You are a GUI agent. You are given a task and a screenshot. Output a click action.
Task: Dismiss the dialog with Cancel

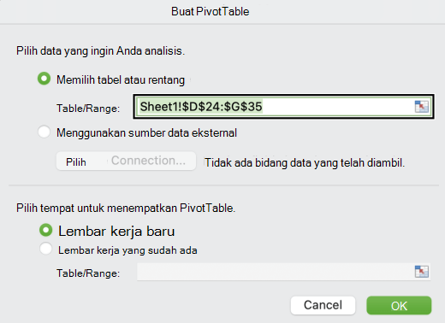pos(323,306)
